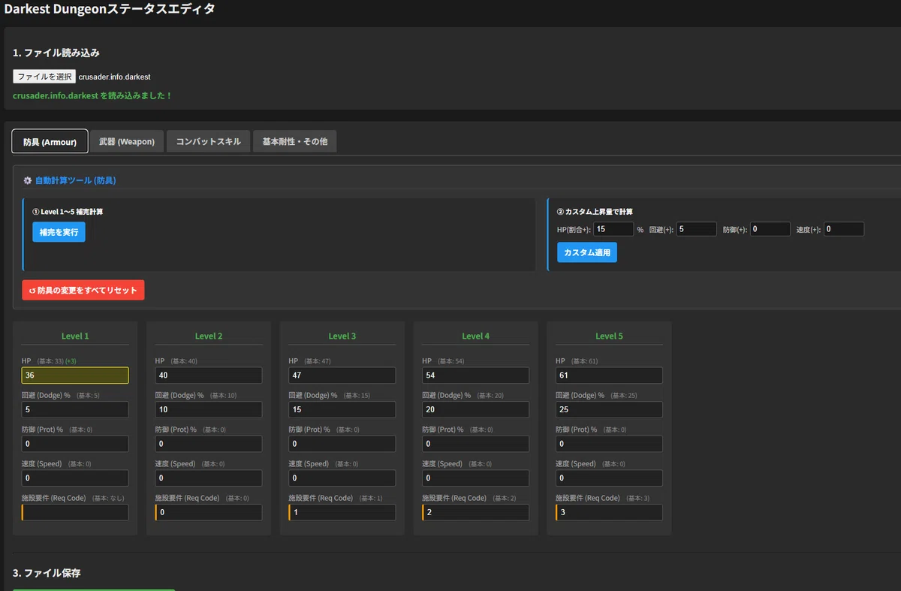The image size is (901, 591).
Task: Click the Level 2 速度 (Speed) field
Action: pyautogui.click(x=209, y=478)
